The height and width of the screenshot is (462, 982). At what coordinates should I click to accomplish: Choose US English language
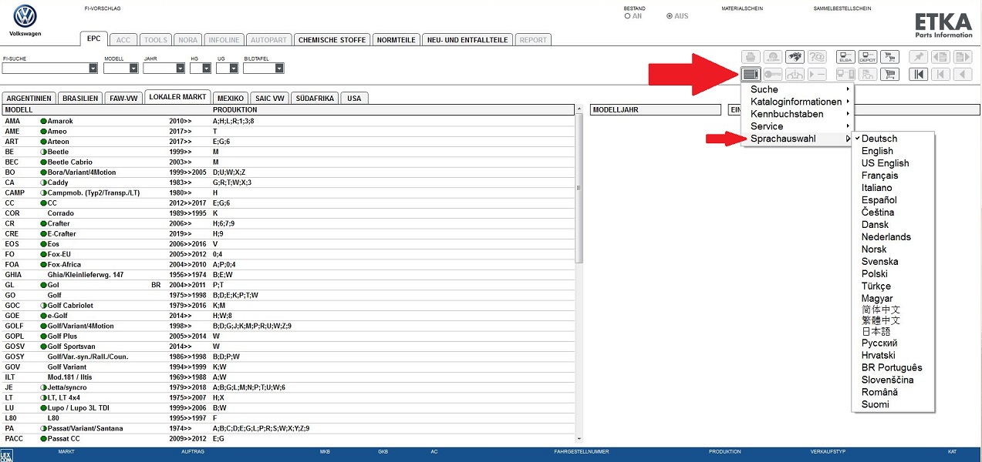885,163
